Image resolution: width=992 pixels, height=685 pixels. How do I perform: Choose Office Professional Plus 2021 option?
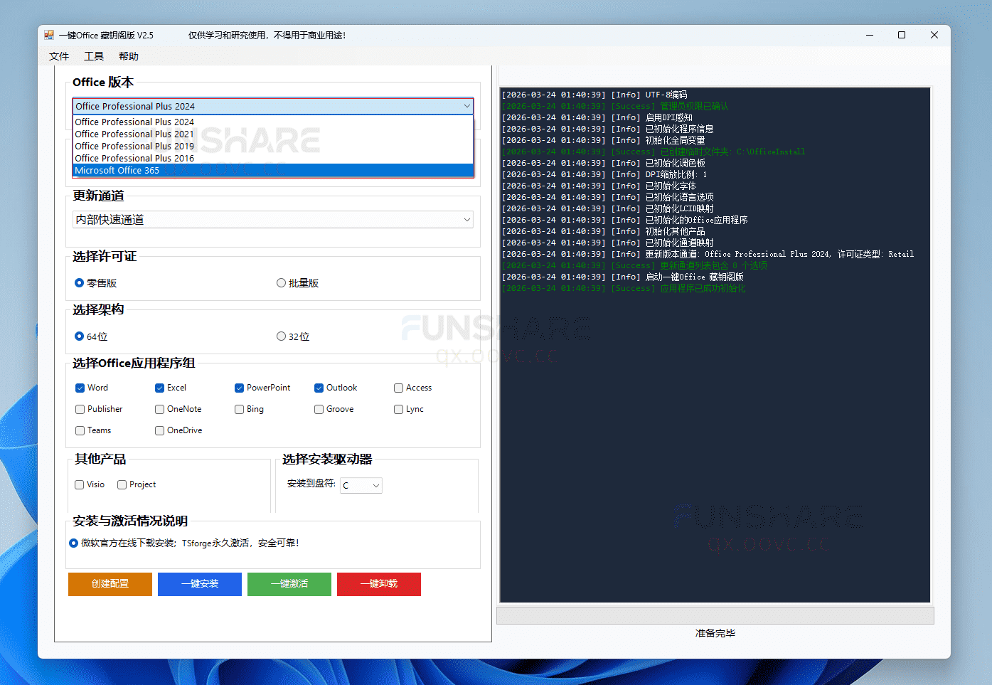coord(273,134)
